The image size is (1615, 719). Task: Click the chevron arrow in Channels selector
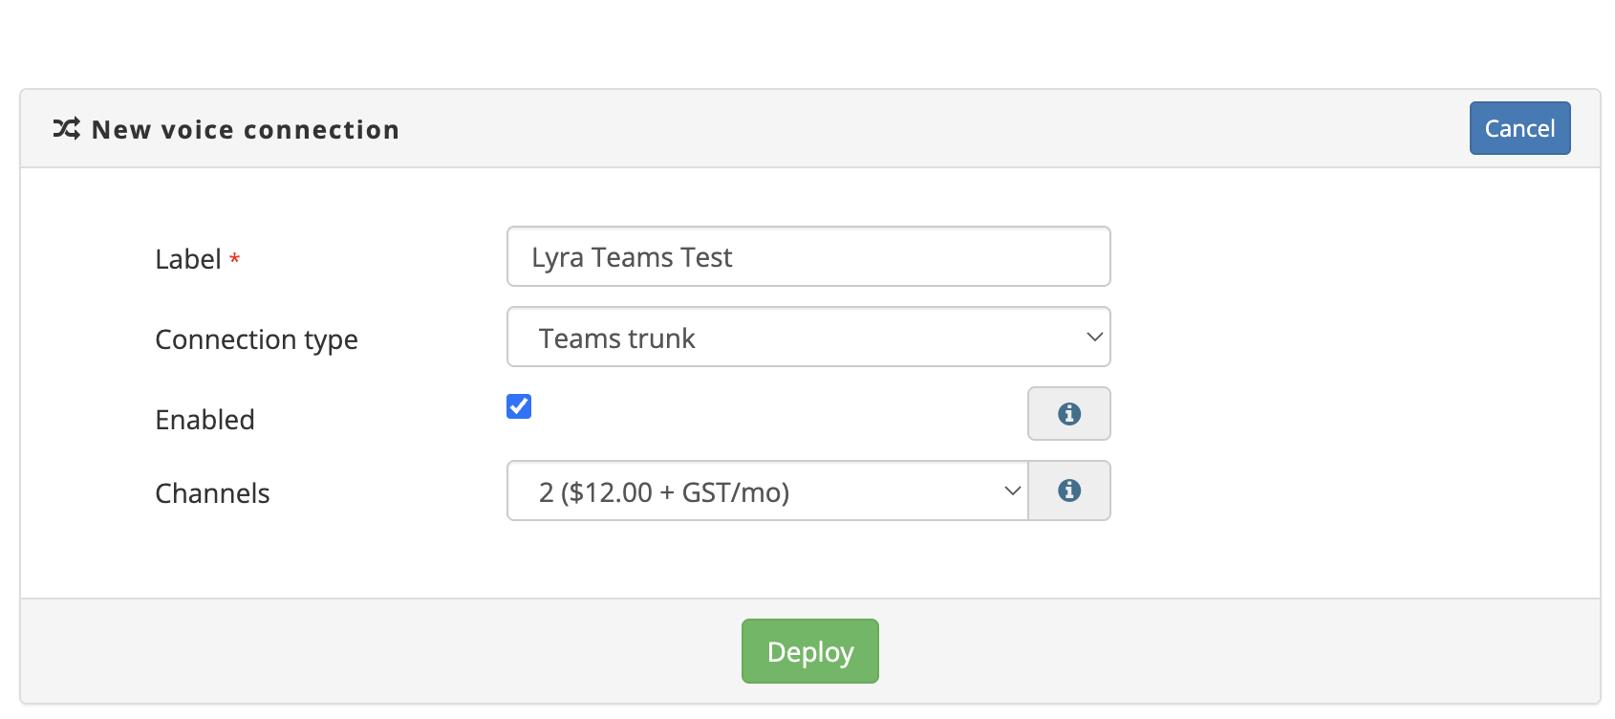click(x=1012, y=491)
